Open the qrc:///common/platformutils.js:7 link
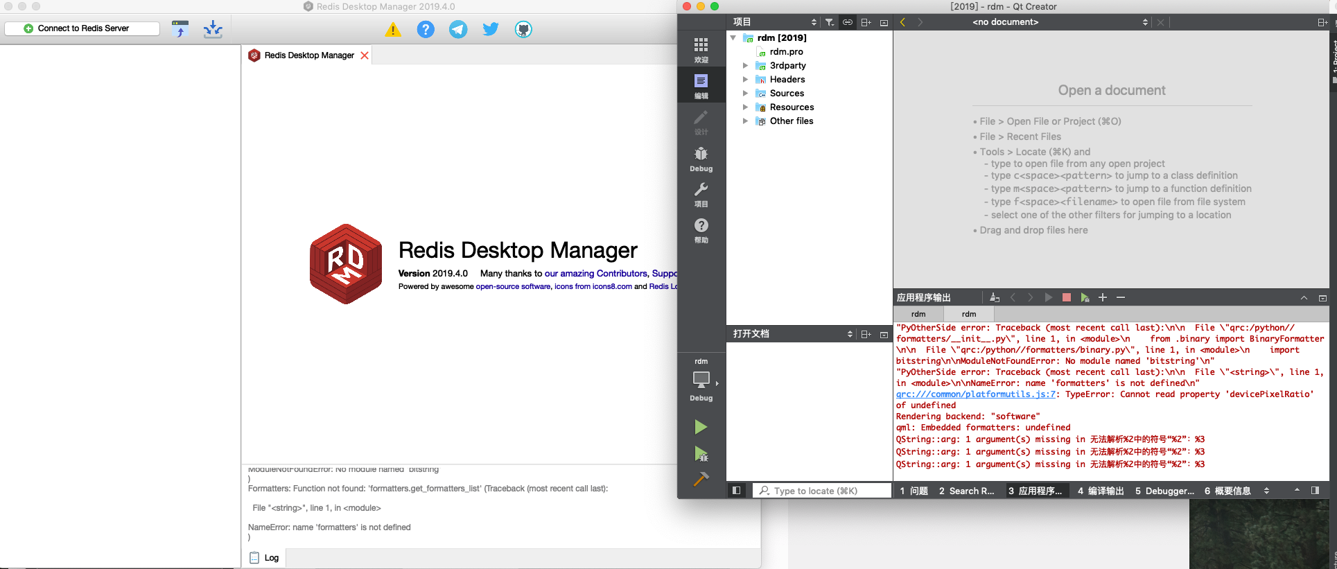This screenshot has height=569, width=1337. click(x=976, y=394)
